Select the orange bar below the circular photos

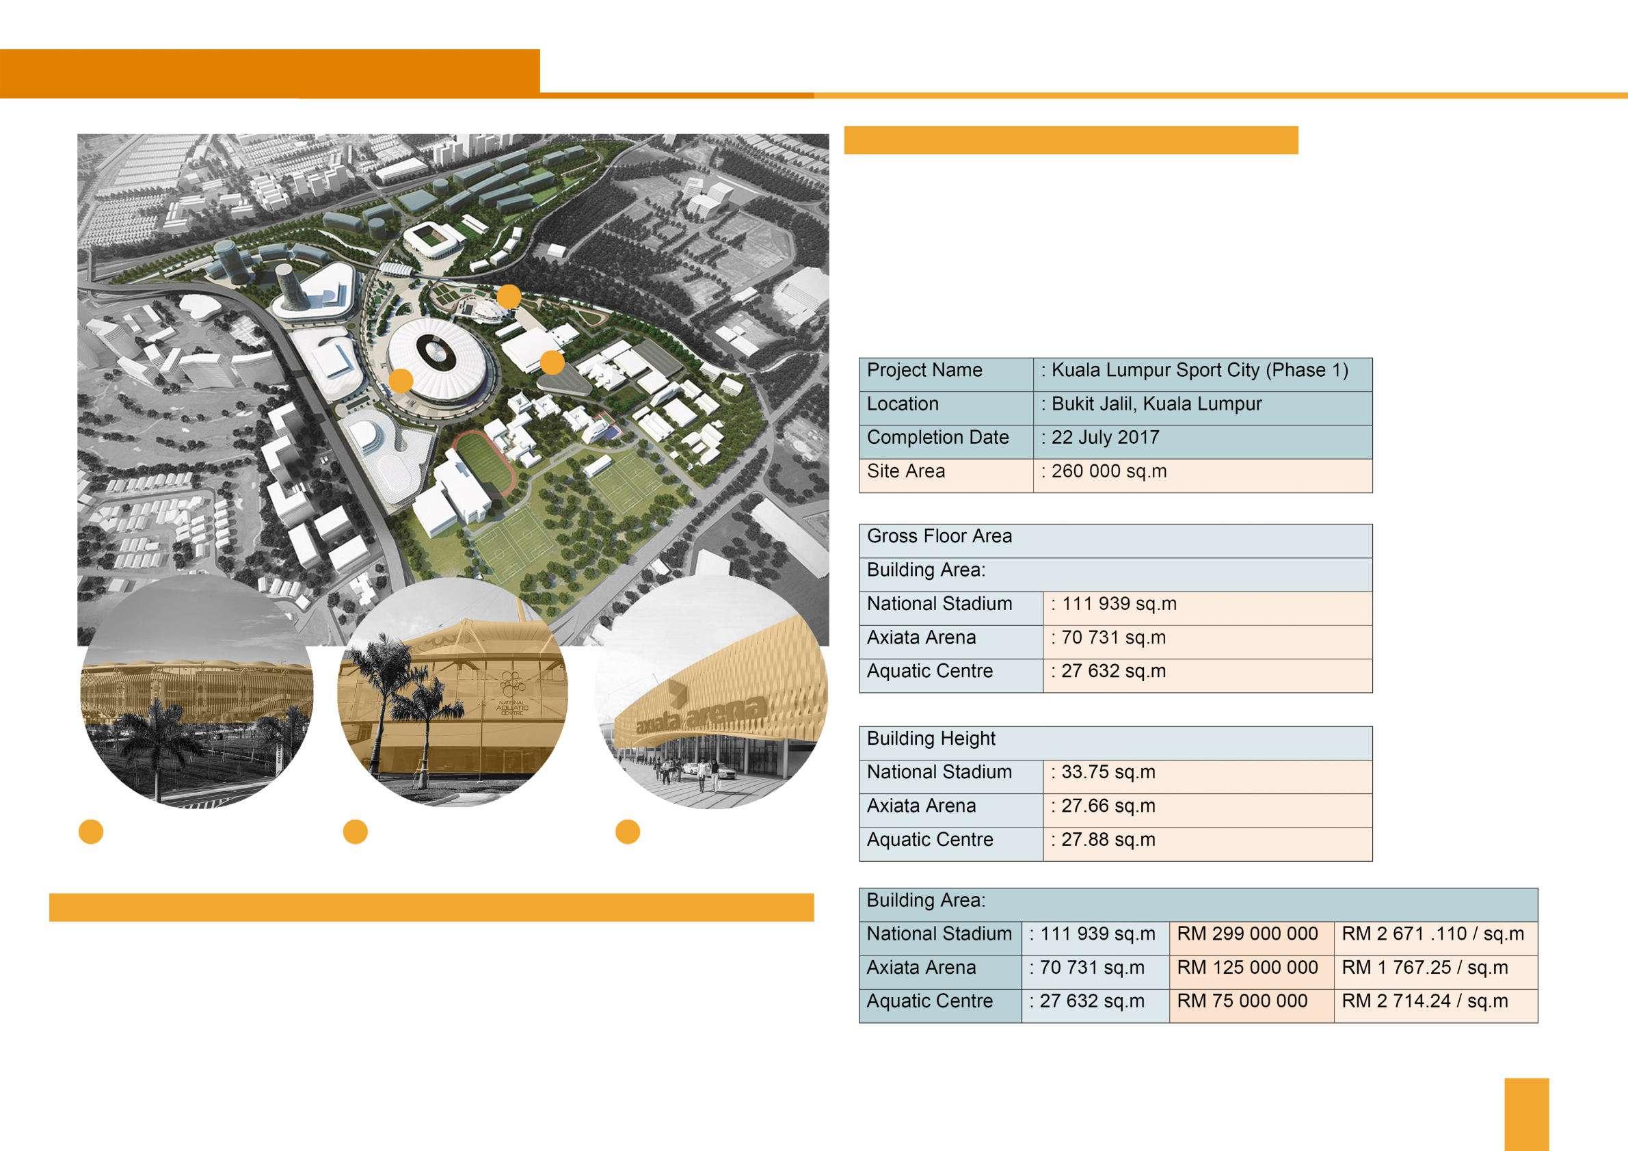(431, 908)
